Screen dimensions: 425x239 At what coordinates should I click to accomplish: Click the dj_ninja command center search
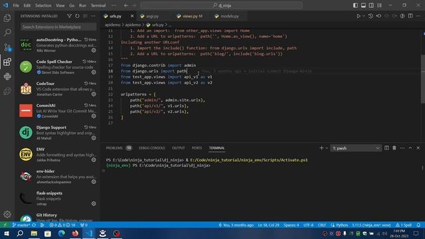(221, 5)
